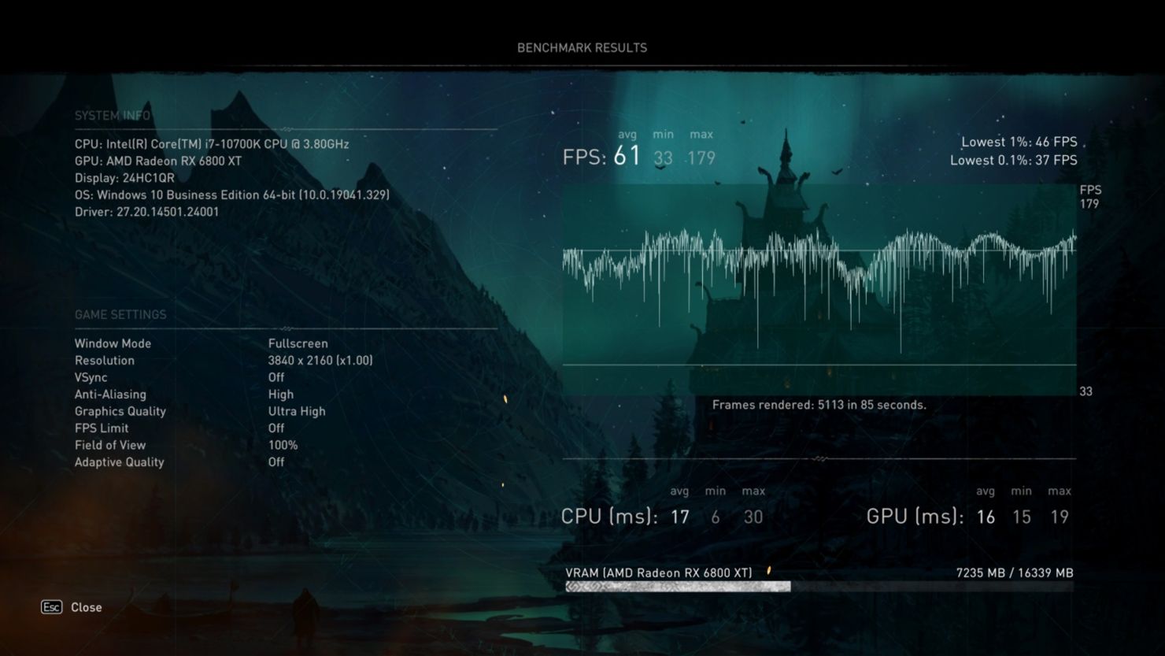Click the CPU (ms) label
The width and height of the screenshot is (1165, 656).
coord(609,517)
